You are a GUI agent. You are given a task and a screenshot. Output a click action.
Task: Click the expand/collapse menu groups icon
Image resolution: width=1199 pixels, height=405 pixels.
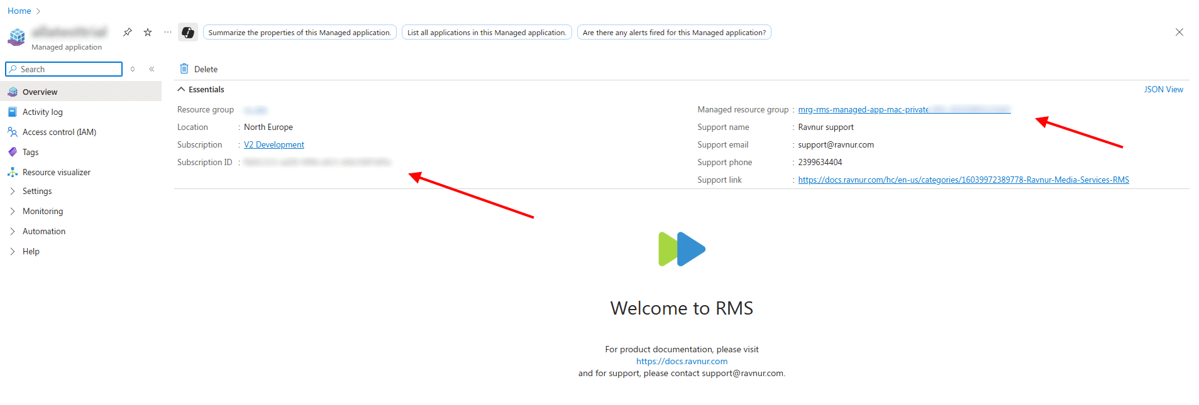click(133, 69)
